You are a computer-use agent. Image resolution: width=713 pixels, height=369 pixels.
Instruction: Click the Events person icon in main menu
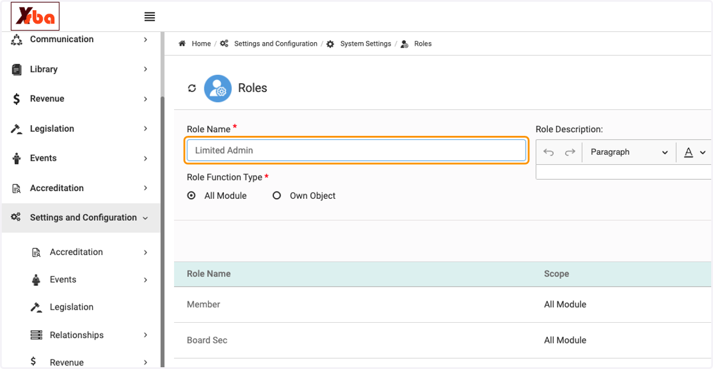pos(17,158)
